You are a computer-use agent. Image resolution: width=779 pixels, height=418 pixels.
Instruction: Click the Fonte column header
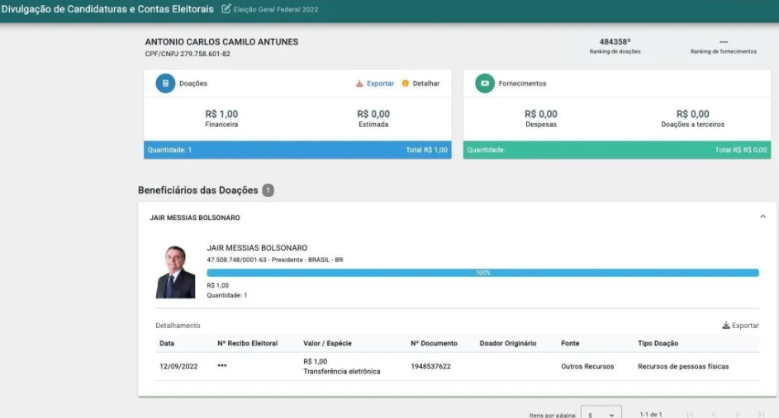(570, 343)
